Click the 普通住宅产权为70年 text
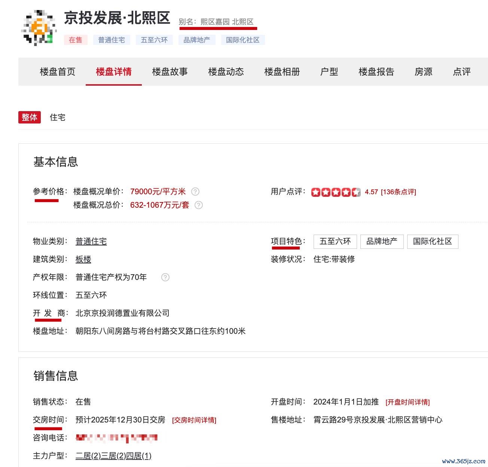Viewport: 488px width, 467px height. 111,277
